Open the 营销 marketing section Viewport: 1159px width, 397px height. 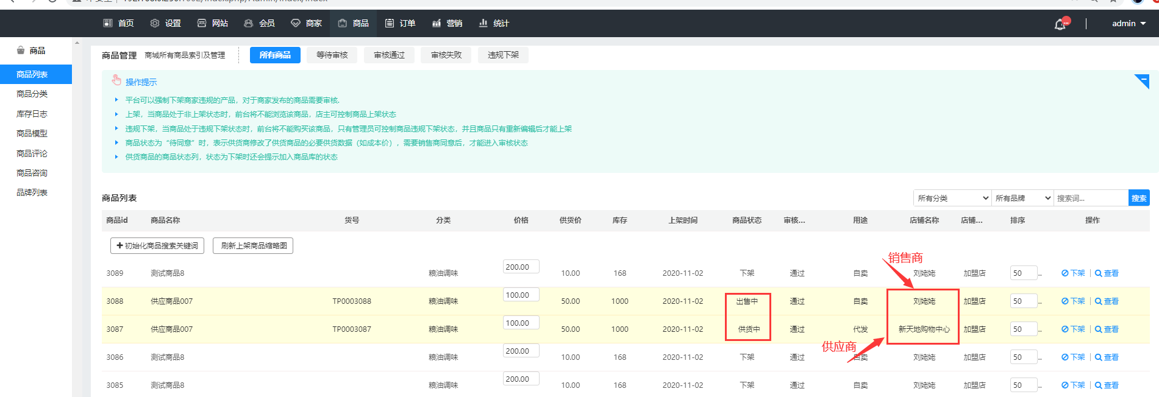point(447,23)
